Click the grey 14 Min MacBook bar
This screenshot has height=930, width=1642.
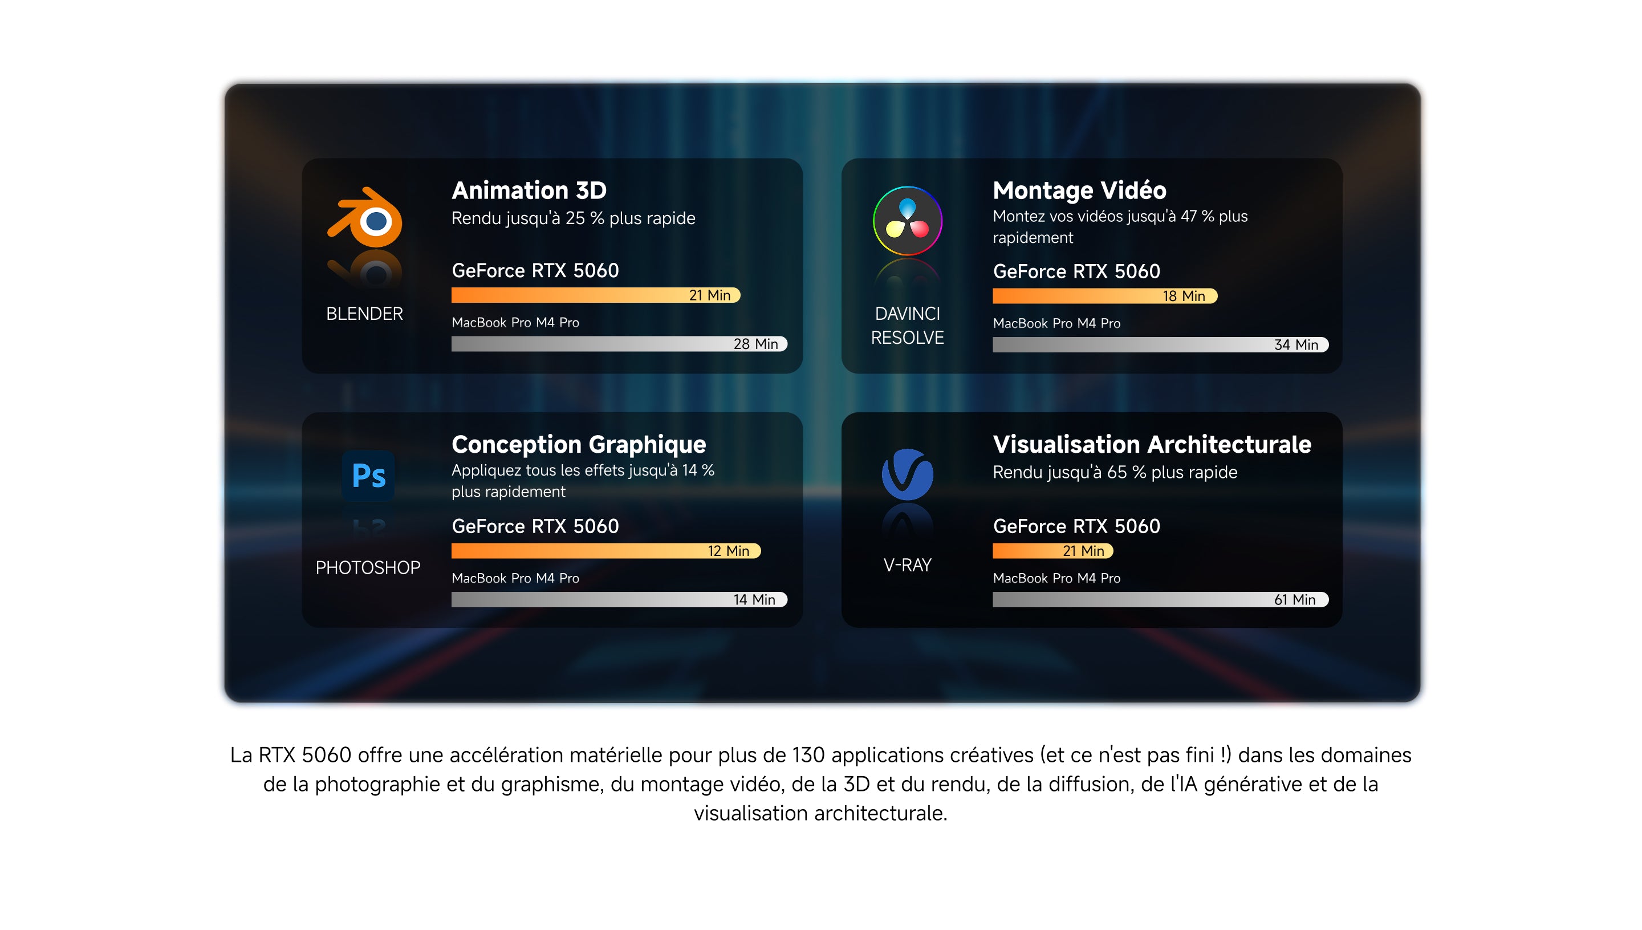coord(619,600)
